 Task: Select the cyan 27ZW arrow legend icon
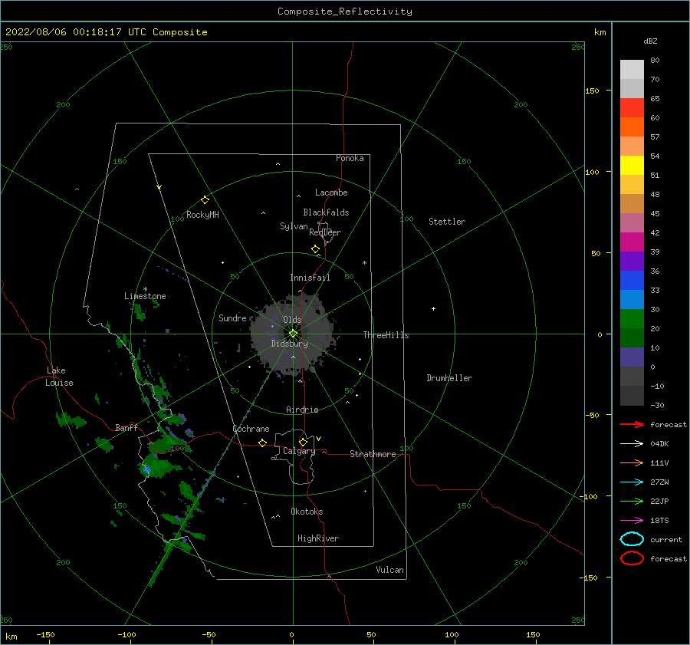632,482
